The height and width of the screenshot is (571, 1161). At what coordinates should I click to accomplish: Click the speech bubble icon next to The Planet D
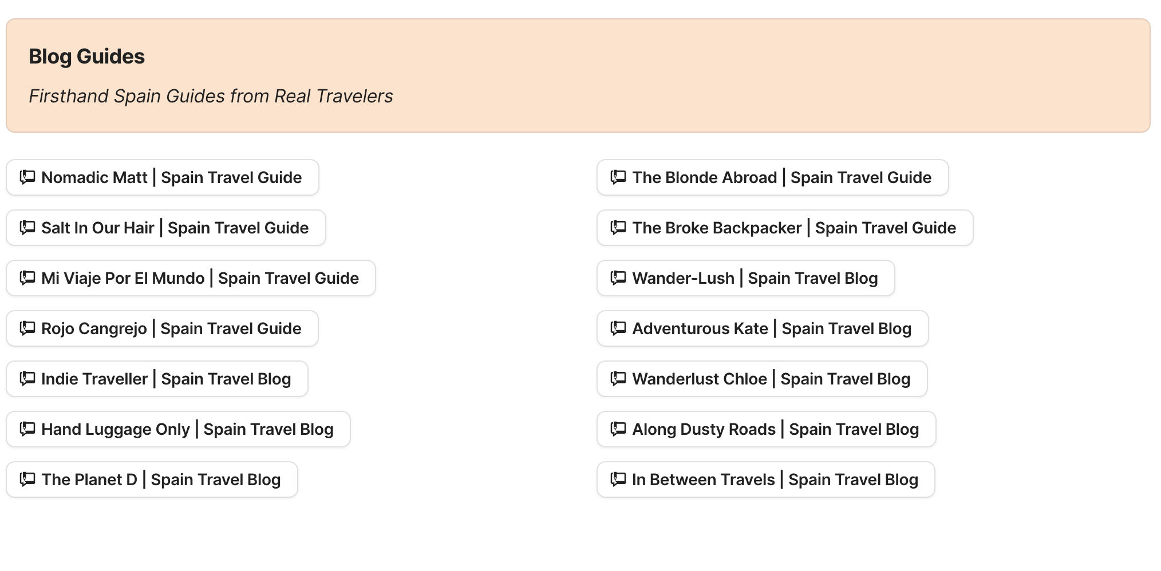coord(26,480)
